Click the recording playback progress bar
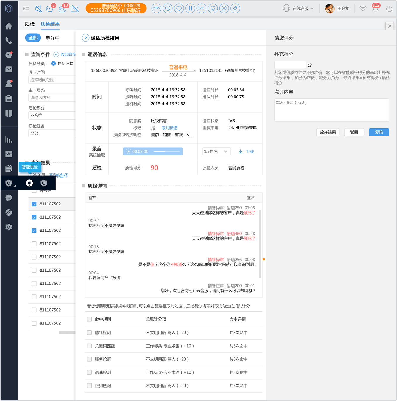Viewport: 397px width, 401px height. pyautogui.click(x=167, y=151)
